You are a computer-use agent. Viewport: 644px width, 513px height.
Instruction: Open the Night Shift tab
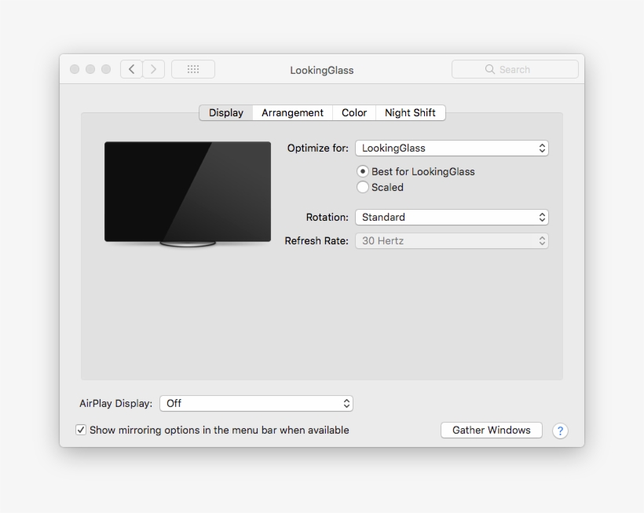410,112
